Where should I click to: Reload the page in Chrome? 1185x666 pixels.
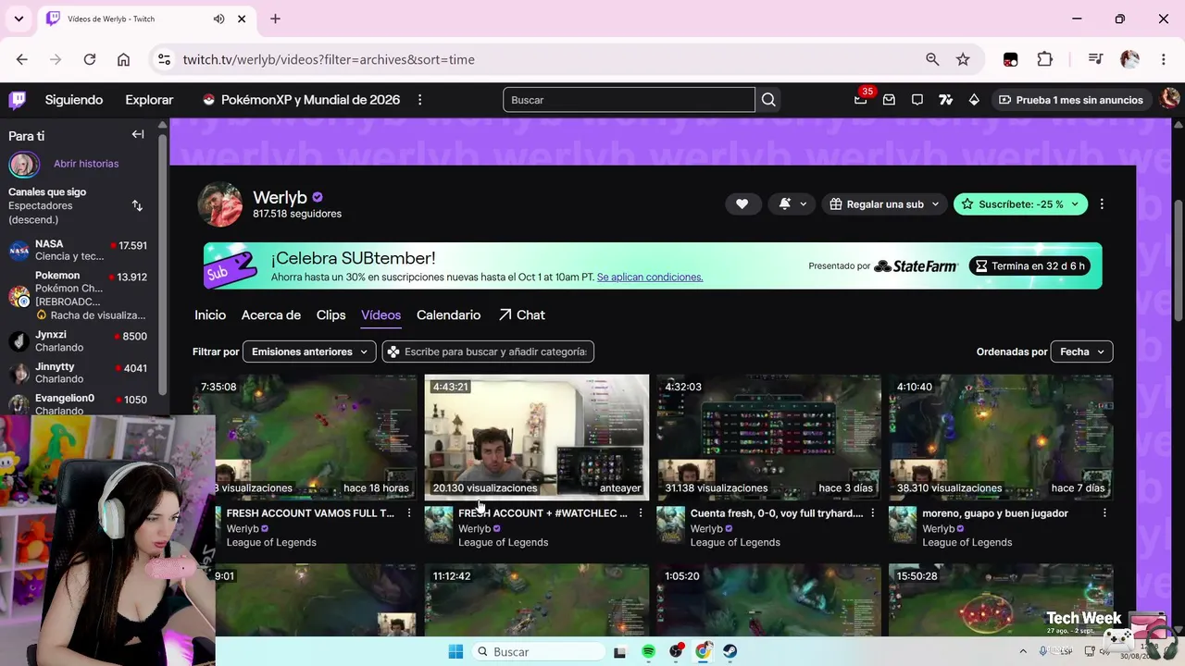tap(90, 59)
